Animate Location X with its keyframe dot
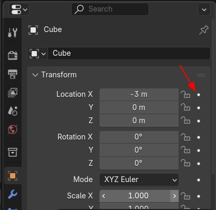 (199, 95)
